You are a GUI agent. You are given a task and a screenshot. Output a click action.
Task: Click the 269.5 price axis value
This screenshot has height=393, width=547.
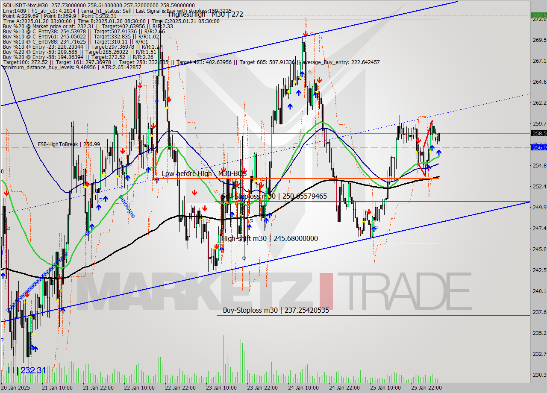[x=539, y=40]
